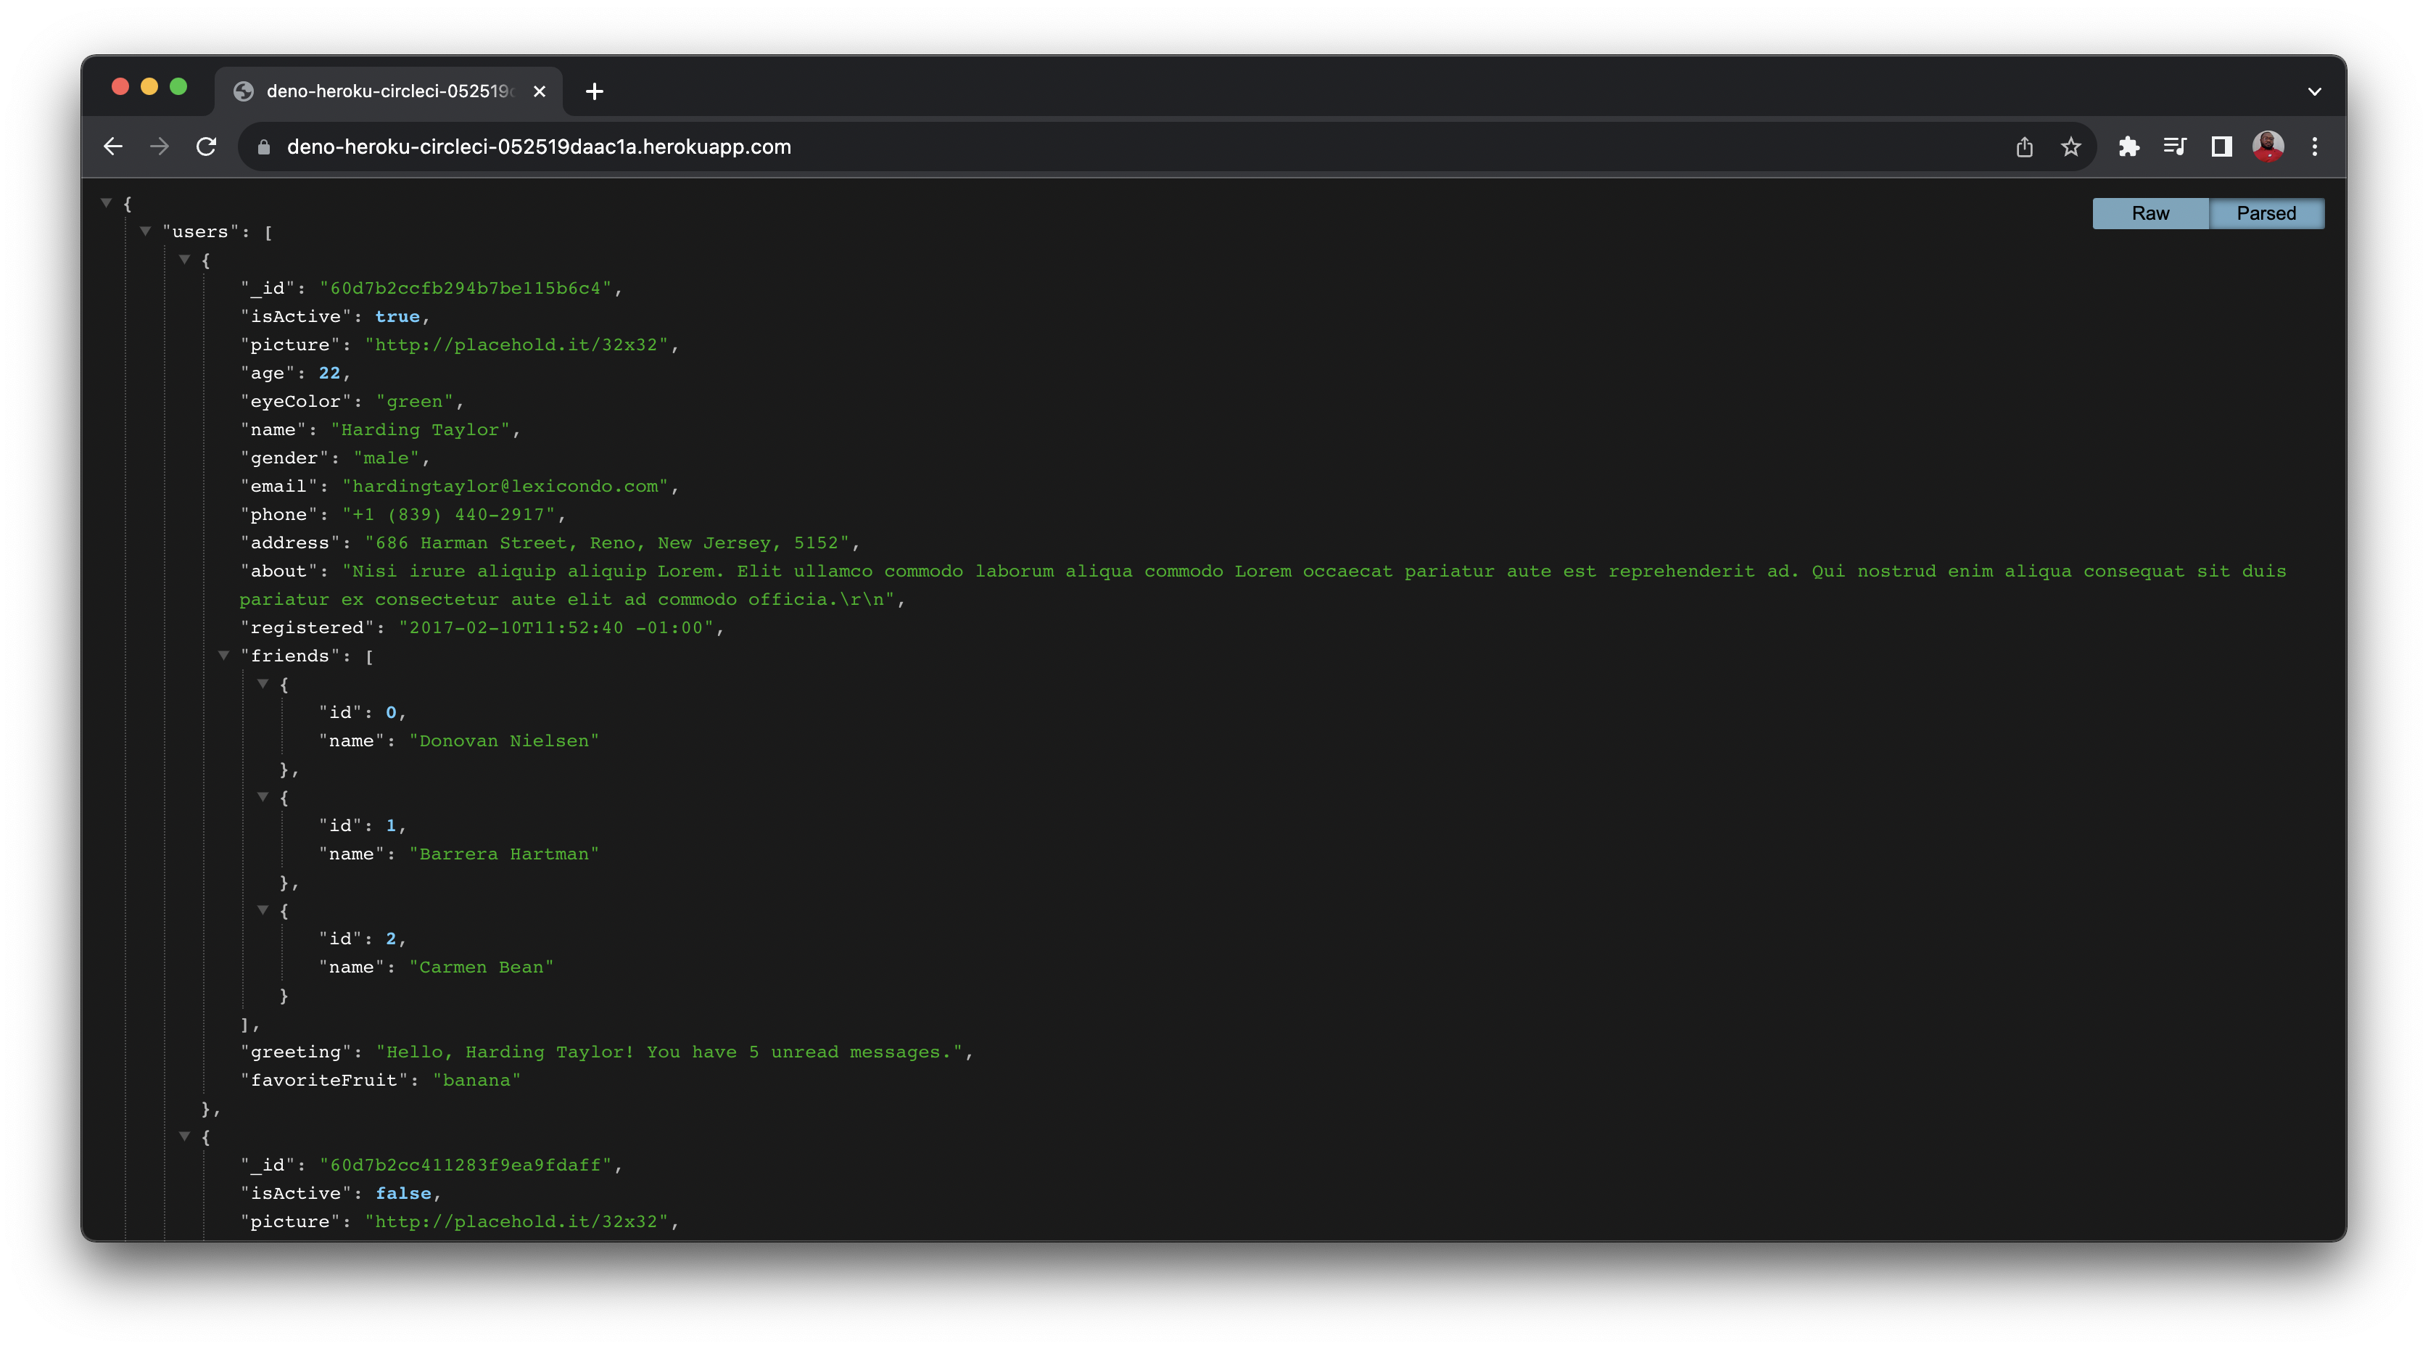Viewport: 2428px width, 1349px height.
Task: Open the tab search chevron
Action: pyautogui.click(x=2314, y=91)
